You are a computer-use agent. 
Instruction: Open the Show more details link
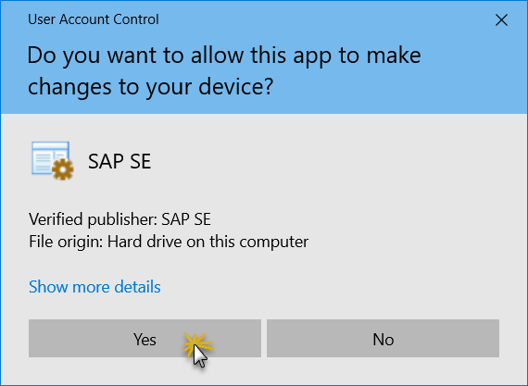click(x=94, y=287)
